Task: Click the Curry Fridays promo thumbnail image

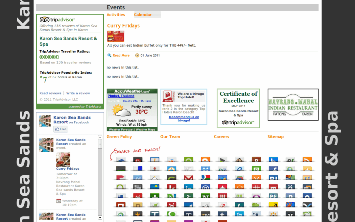Action: coord(116,36)
